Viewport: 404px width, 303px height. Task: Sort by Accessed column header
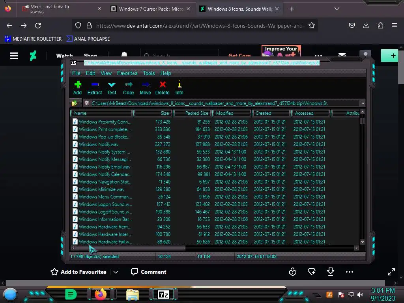(311, 113)
